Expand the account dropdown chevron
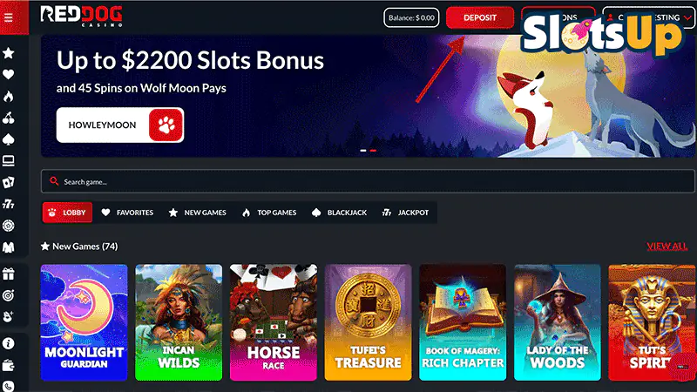The width and height of the screenshot is (697, 392). tap(687, 17)
